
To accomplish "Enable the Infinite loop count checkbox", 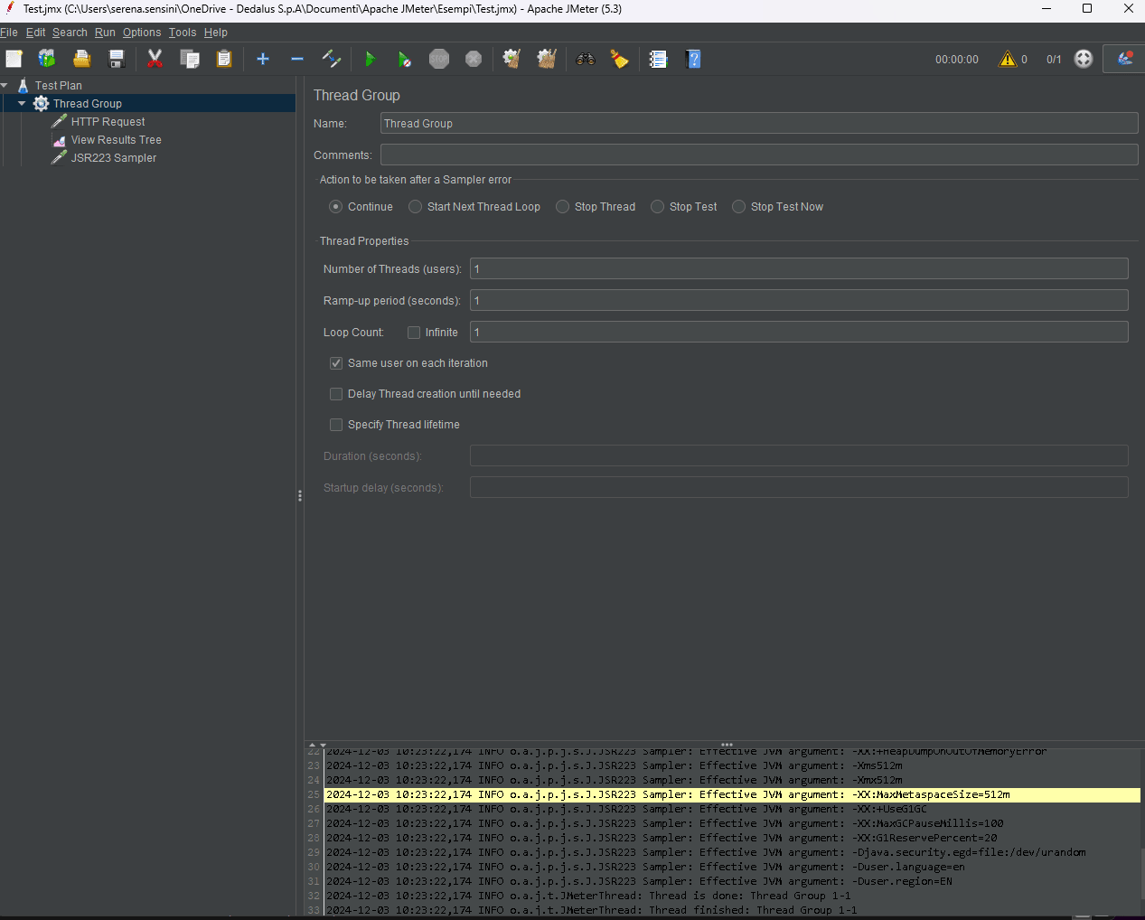I will [414, 333].
